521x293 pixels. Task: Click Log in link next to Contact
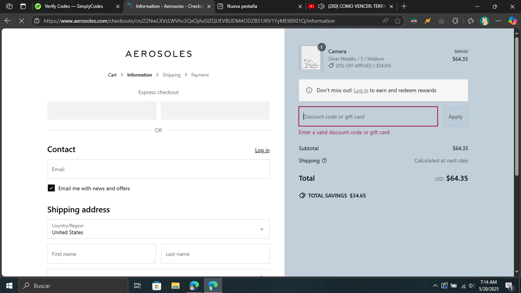[x=262, y=150]
